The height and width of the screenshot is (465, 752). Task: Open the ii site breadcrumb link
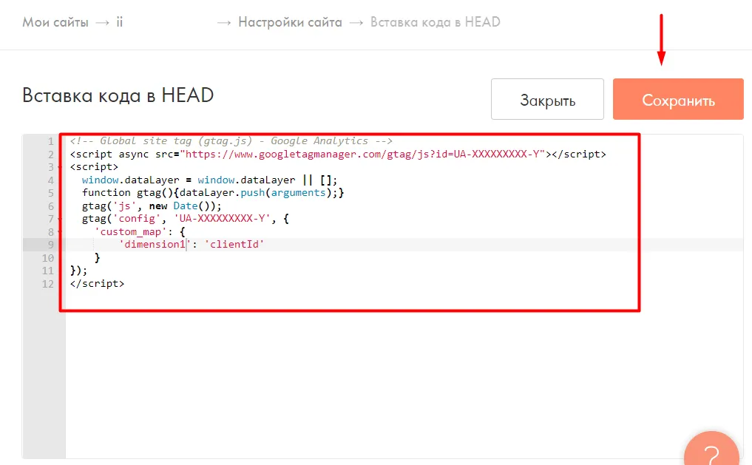tap(120, 22)
